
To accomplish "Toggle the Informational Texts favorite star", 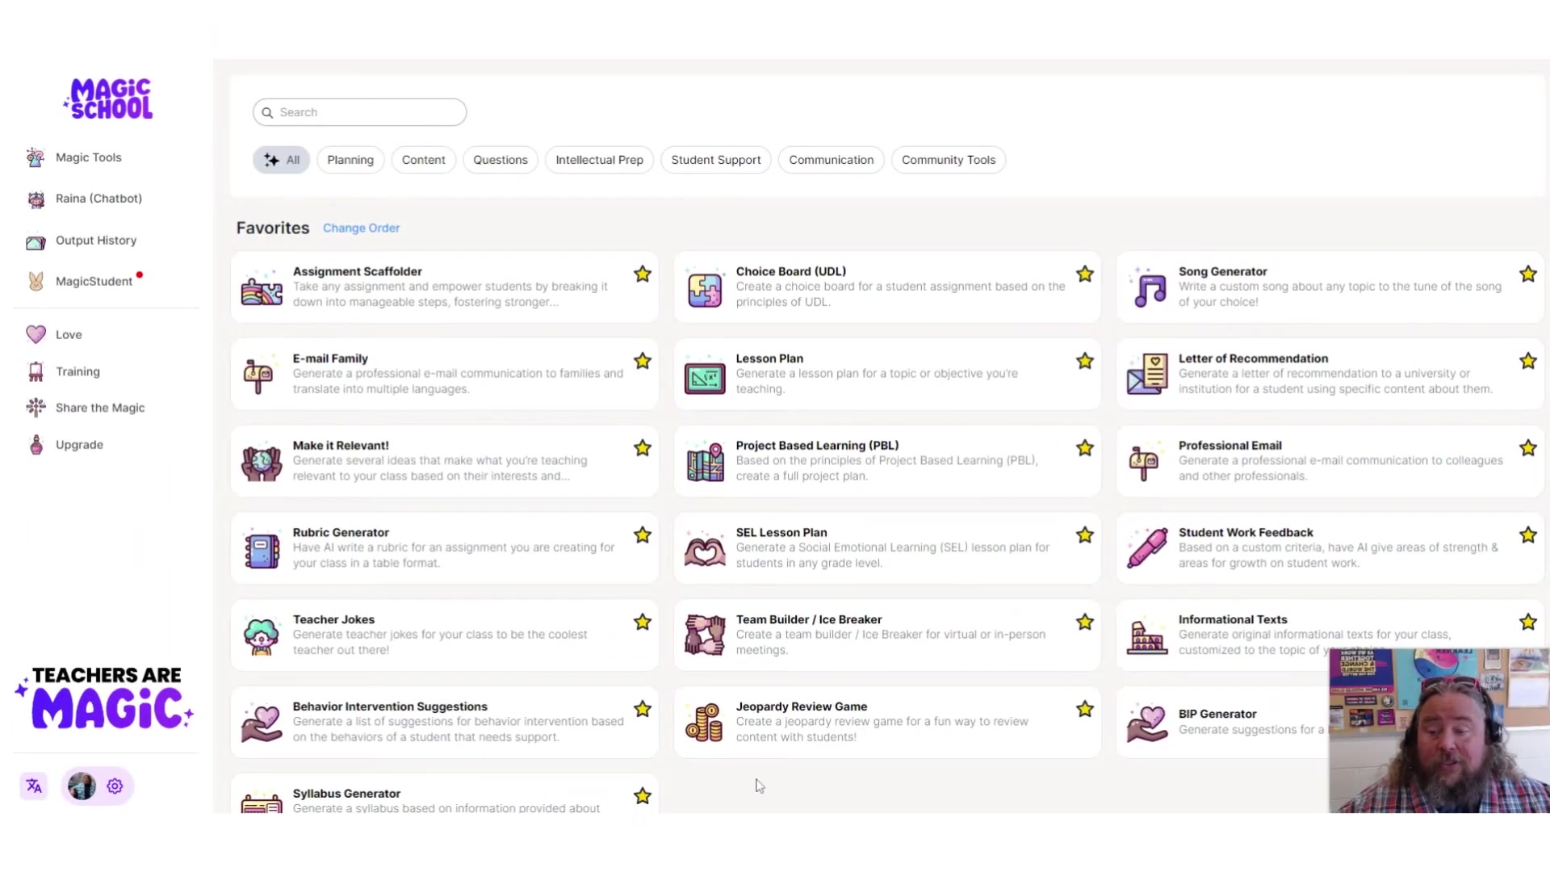I will click(1528, 622).
